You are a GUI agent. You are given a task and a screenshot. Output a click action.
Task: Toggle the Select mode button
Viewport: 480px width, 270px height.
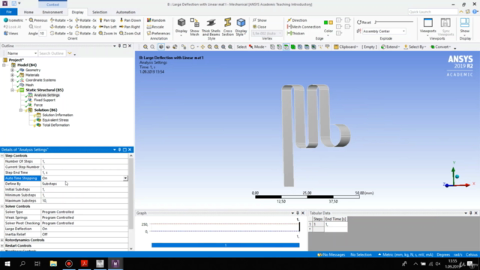tap(241, 46)
